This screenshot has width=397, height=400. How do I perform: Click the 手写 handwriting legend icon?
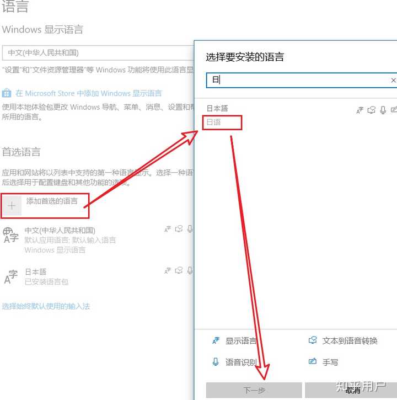pyautogui.click(x=313, y=361)
